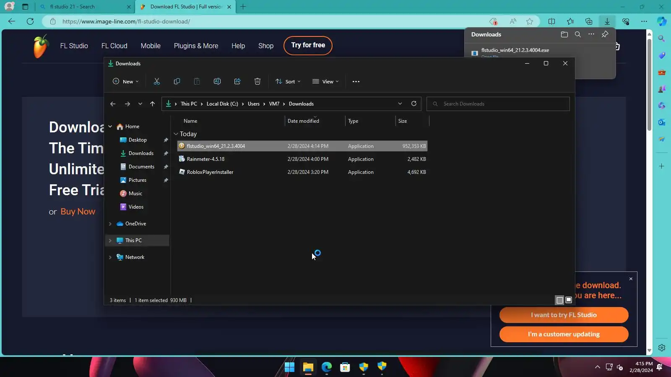Image resolution: width=671 pixels, height=377 pixels.
Task: Click the Buy Now link
Action: tap(78, 212)
